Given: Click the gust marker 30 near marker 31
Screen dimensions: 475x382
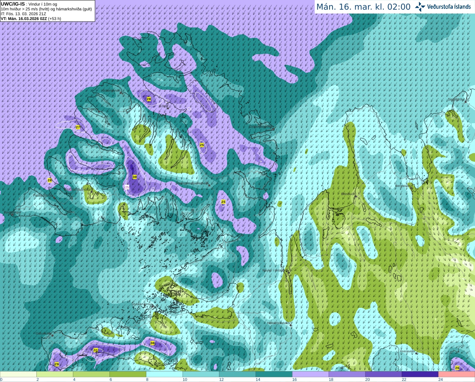Looking at the screenshot, I should click(153, 343).
